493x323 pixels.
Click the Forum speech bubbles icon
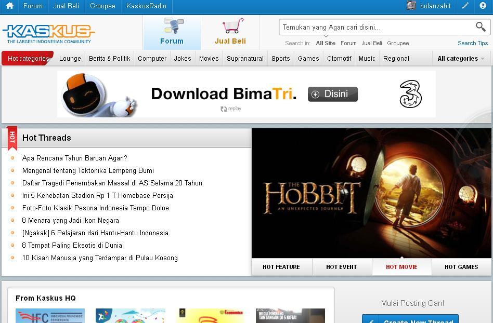[x=174, y=26]
